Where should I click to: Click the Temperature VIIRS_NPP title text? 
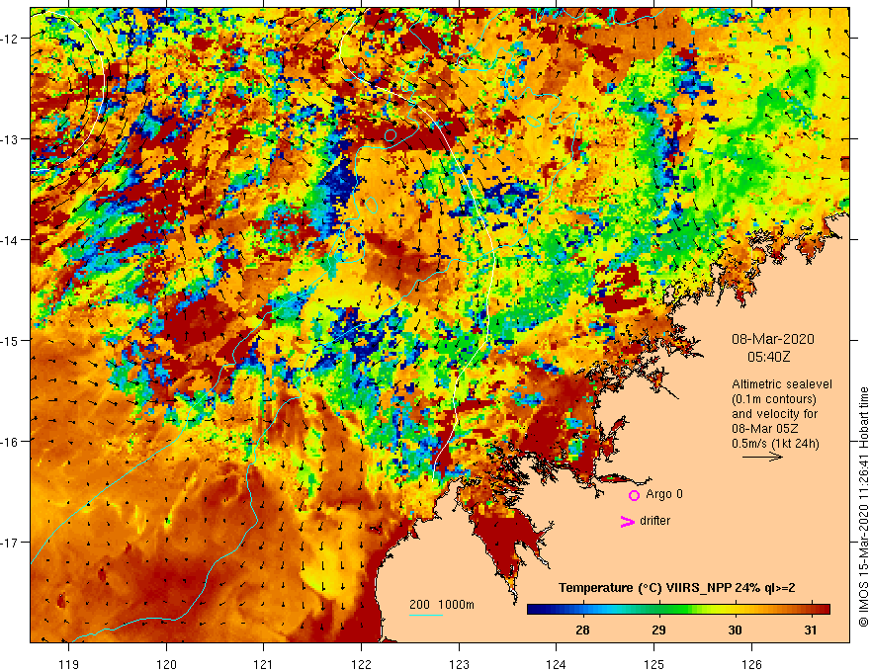click(677, 588)
